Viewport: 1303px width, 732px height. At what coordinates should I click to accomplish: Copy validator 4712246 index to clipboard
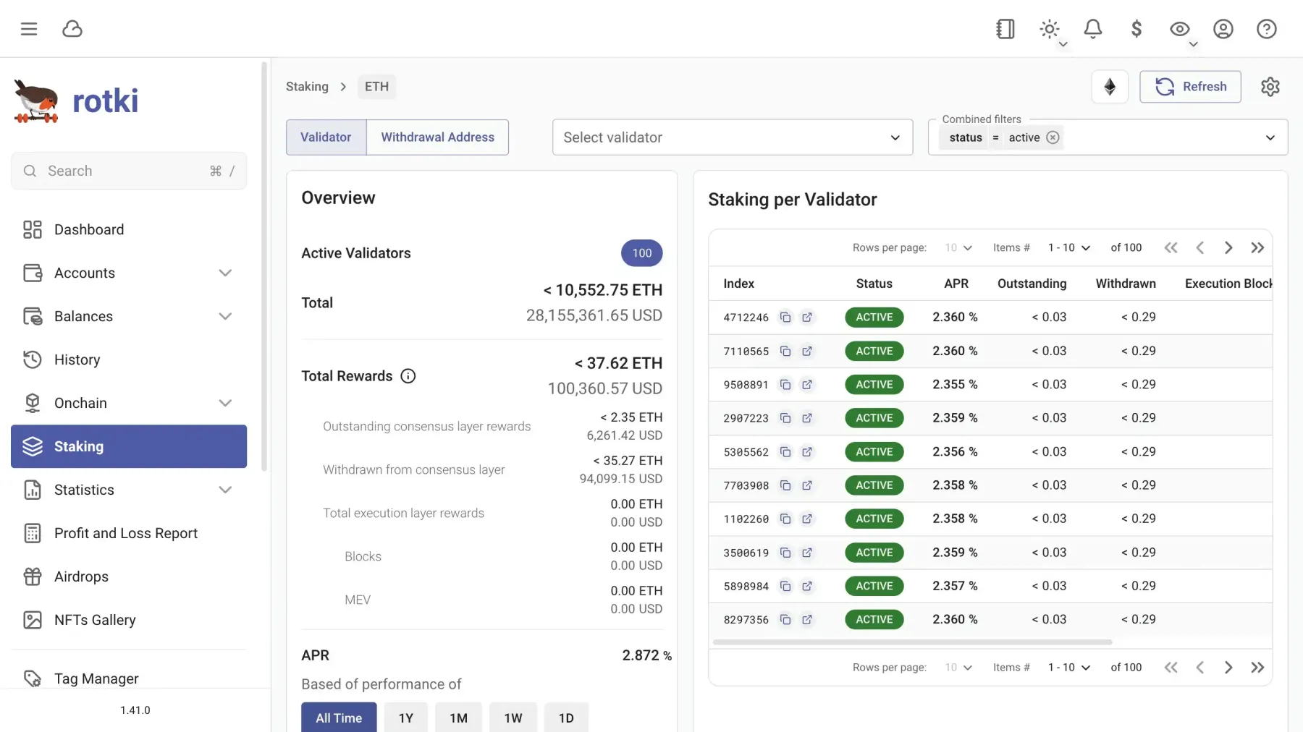click(x=786, y=317)
